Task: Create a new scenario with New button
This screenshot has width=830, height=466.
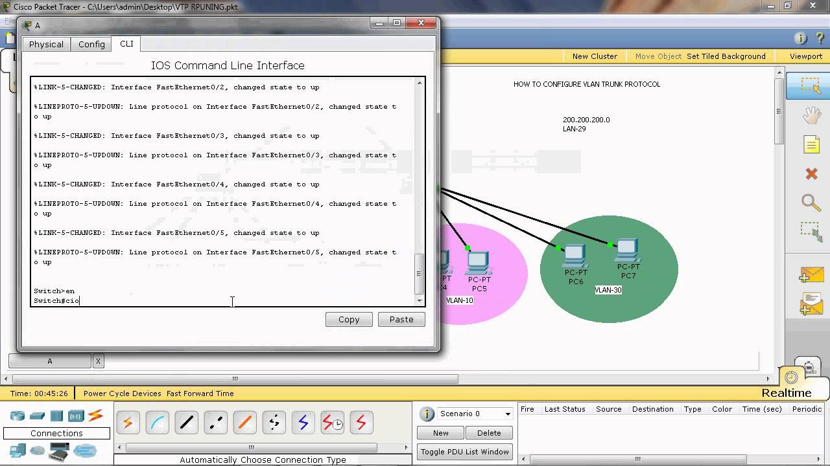Action: point(441,433)
